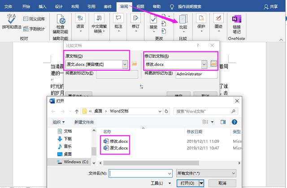Image resolution: width=287 pixels, height=188 pixels.
Task: Click the horizontal scrollbar in file list
Action: 151,163
